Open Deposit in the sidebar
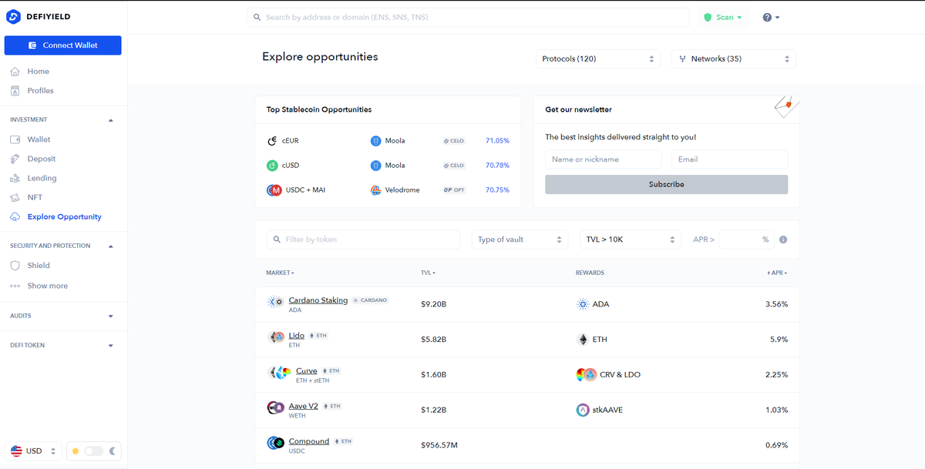The image size is (925, 469). (42, 159)
